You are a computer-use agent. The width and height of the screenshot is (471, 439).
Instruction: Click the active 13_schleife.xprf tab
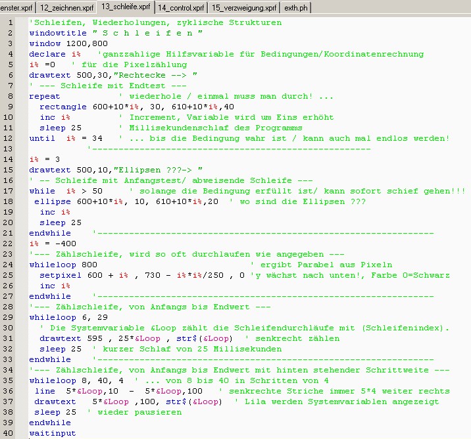point(125,7)
